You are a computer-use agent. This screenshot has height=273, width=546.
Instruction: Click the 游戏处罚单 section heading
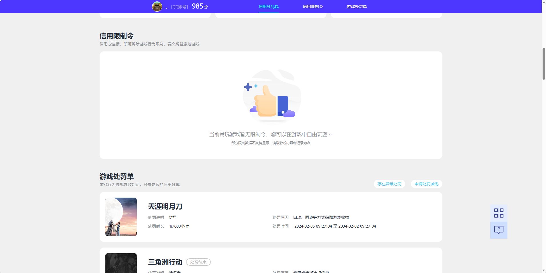pyautogui.click(x=117, y=176)
